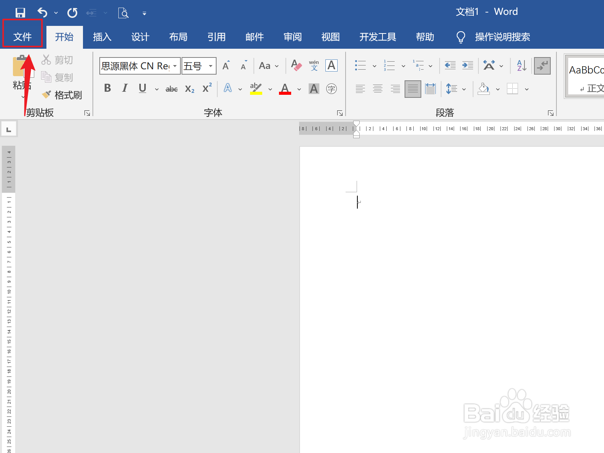Open the 审阅 tab
Image resolution: width=604 pixels, height=453 pixels.
(293, 37)
